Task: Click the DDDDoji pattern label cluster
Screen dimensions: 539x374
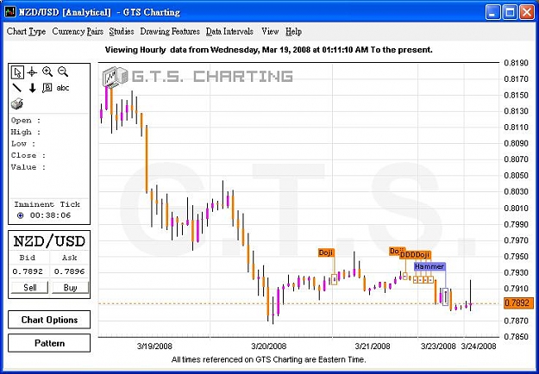Action: 416,255
